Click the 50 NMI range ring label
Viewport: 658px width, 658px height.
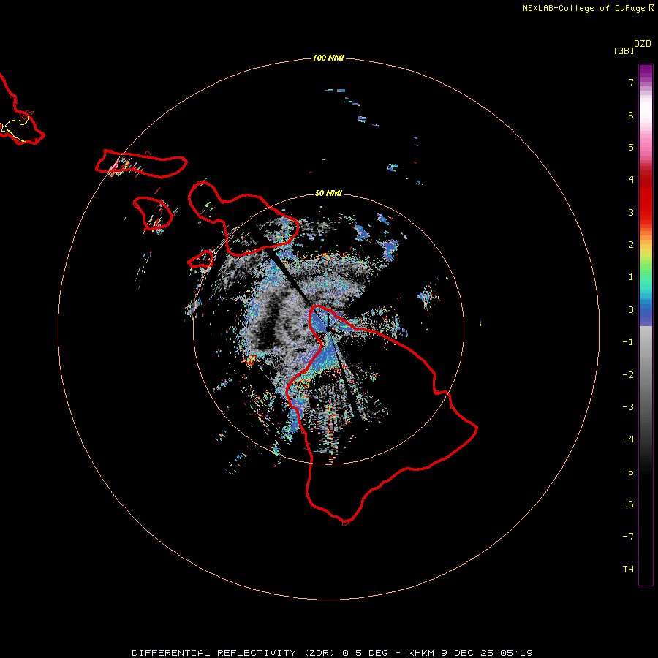[328, 193]
